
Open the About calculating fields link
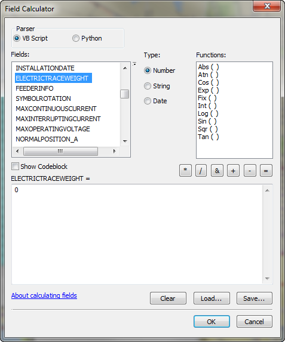point(44,295)
